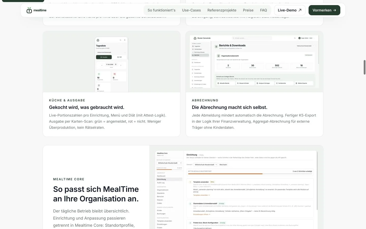The width and height of the screenshot is (366, 229).
Task: Click the green Vormerken button
Action: pyautogui.click(x=324, y=10)
